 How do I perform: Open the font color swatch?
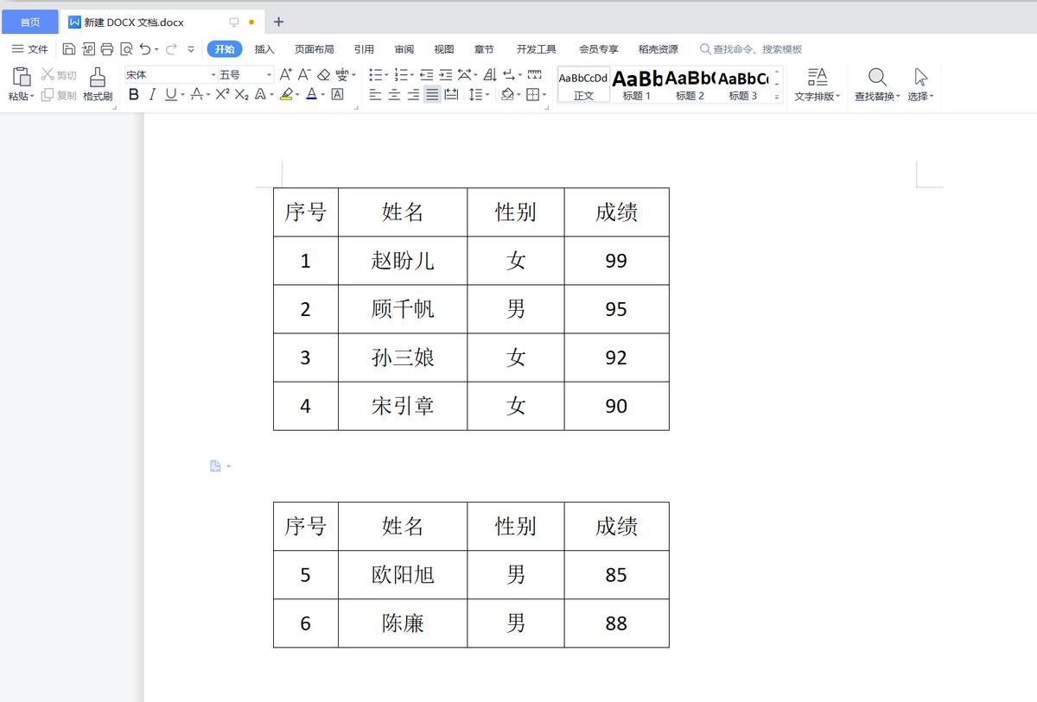(311, 95)
